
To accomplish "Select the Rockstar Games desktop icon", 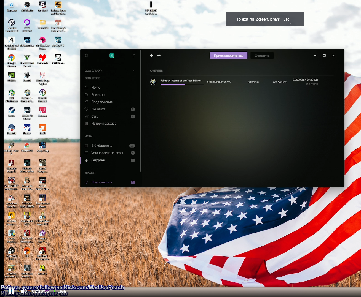I will [12, 219].
